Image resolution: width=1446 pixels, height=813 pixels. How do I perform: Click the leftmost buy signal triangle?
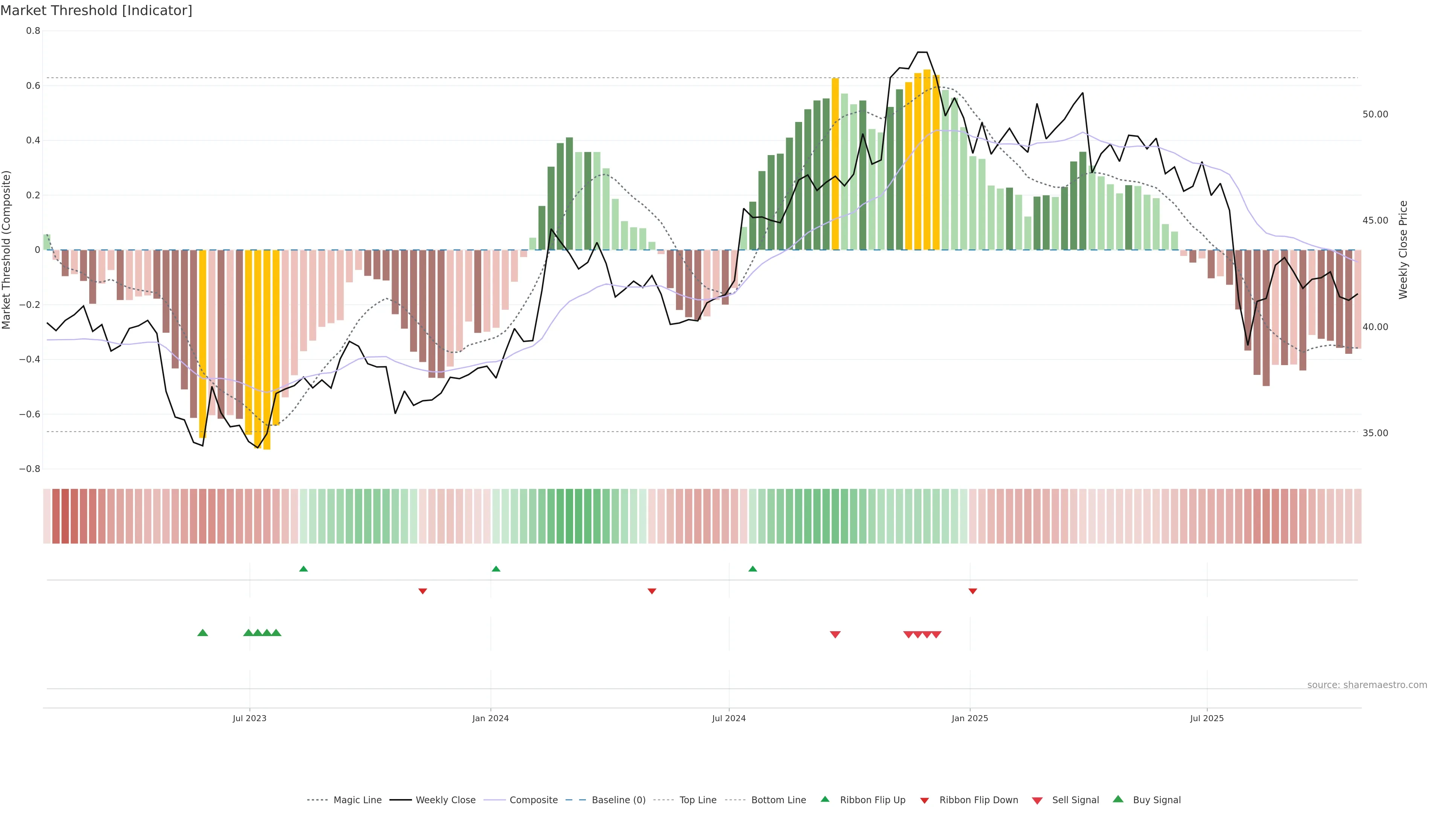(203, 633)
